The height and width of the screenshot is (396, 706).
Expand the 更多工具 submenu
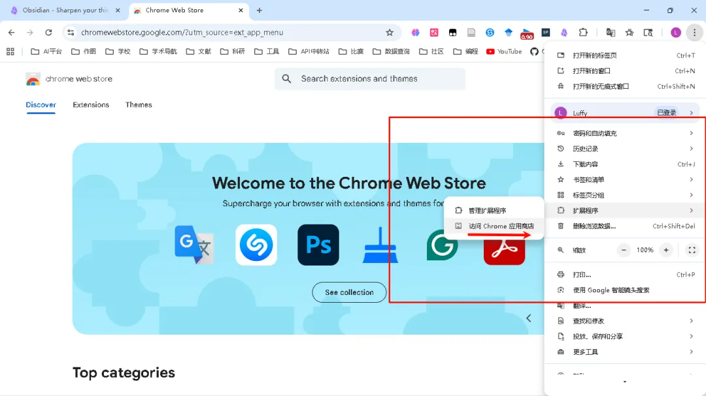(625, 352)
